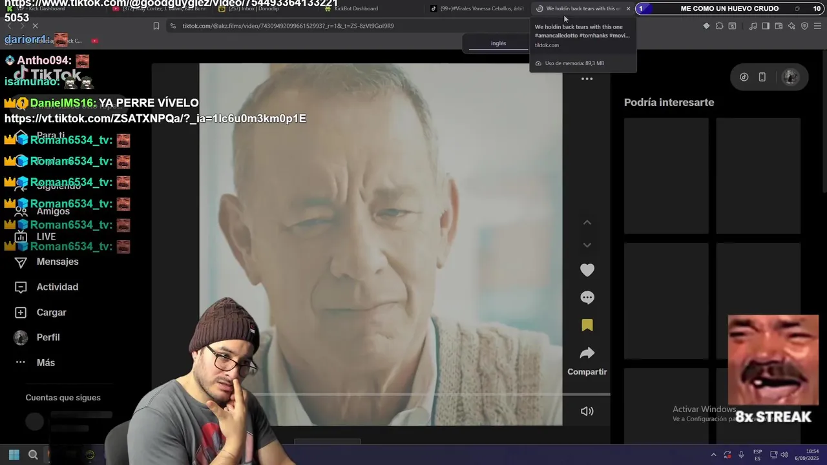Viewport: 827px width, 465px height.
Task: Click first Podría interesarte video thumbnail
Action: click(x=666, y=176)
